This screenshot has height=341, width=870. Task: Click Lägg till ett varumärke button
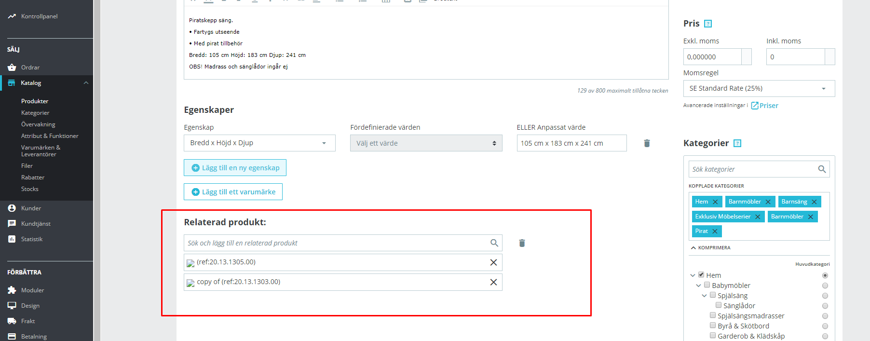pos(233,192)
